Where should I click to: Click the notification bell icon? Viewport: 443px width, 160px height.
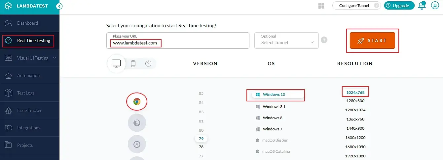coord(422,6)
